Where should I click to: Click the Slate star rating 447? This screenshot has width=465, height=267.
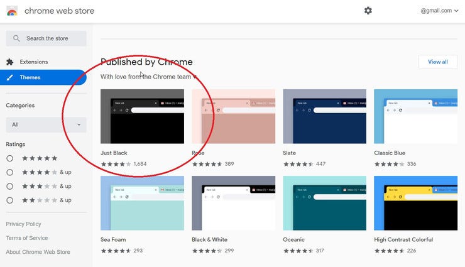pos(304,164)
